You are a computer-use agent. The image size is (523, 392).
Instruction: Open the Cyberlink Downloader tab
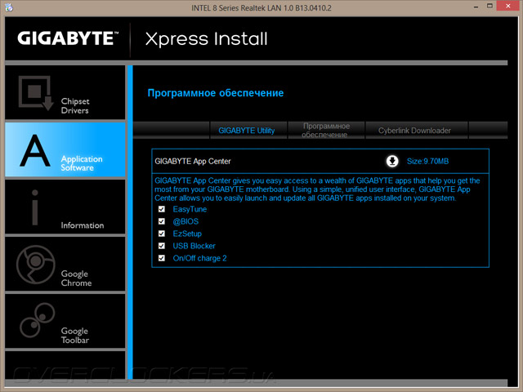click(416, 131)
